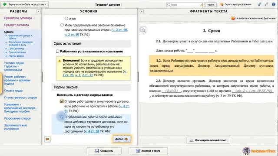278x156 pixels.
Task: Jump to 'Фактический допуск к работе' subsection
Action: click(x=20, y=37)
